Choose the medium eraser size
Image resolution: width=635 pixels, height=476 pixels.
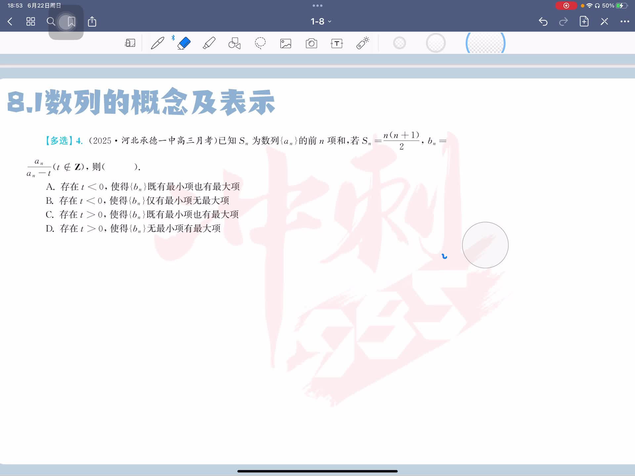436,43
